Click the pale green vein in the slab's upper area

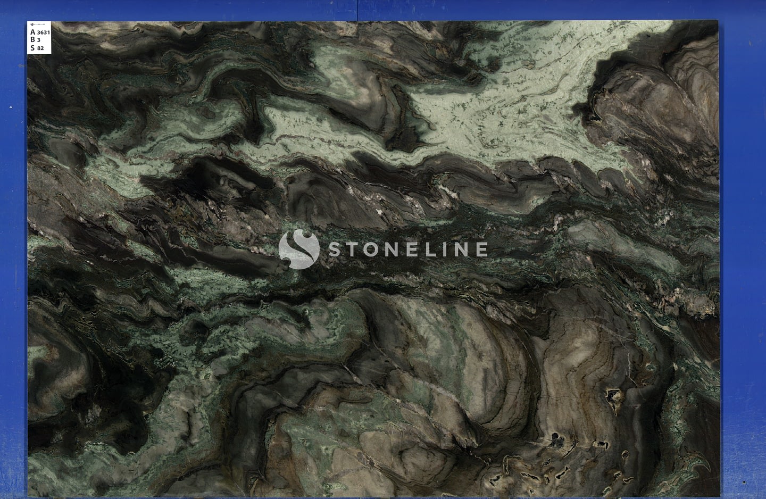[x=511, y=106]
